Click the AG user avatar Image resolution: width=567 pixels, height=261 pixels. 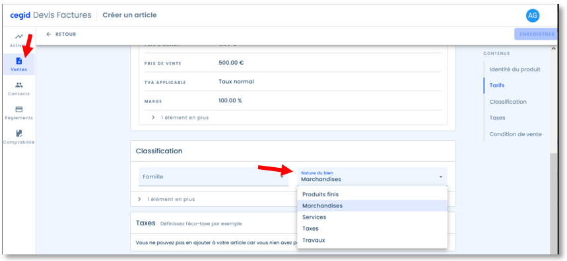[532, 15]
